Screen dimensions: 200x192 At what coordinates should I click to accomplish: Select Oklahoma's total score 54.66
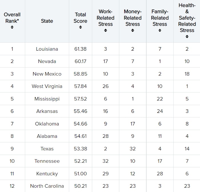(81, 124)
